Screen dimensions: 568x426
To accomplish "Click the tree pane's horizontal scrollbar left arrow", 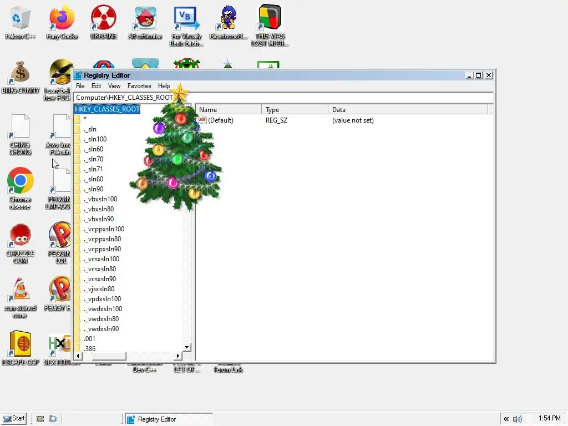I will click(x=78, y=356).
